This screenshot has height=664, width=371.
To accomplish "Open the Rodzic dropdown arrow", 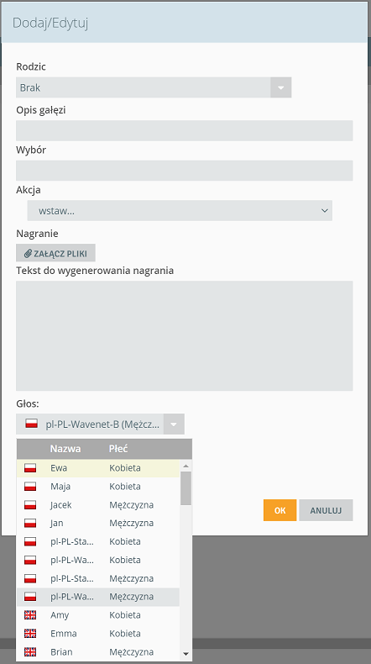I will (281, 87).
